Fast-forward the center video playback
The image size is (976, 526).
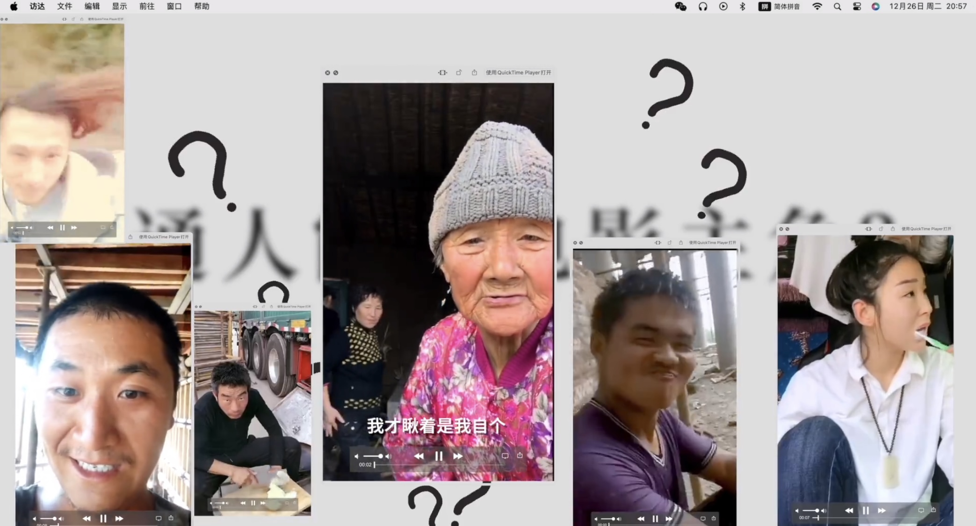pyautogui.click(x=458, y=456)
